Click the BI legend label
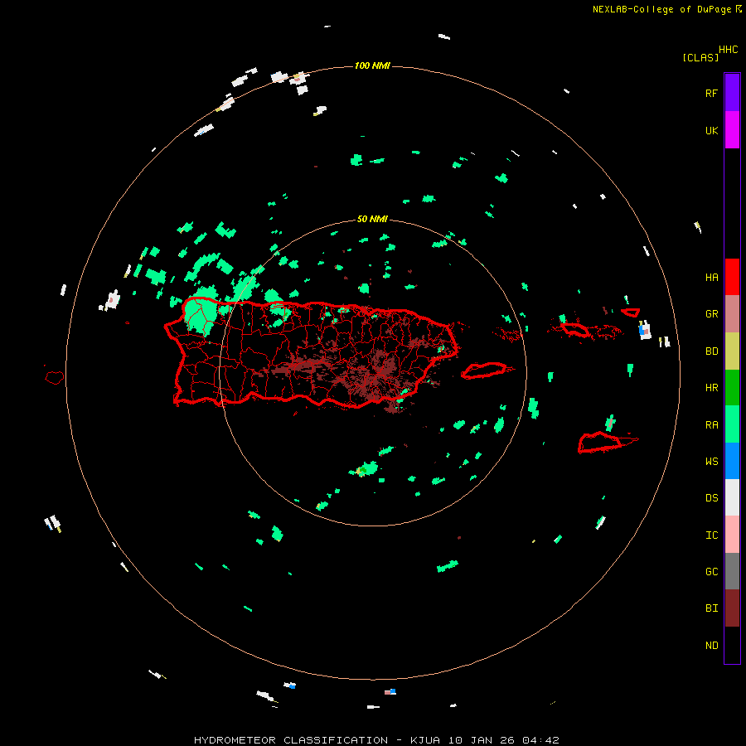Image resolution: width=746 pixels, height=746 pixels. coord(711,608)
